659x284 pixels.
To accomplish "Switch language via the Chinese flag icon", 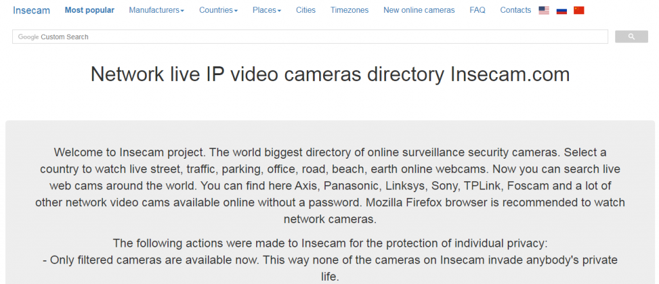I will 579,10.
